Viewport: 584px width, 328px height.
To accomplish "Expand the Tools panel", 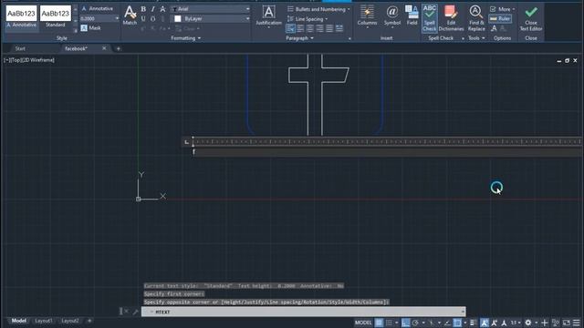I will pyautogui.click(x=476, y=38).
